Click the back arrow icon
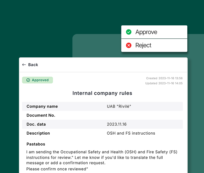The height and width of the screenshot is (173, 204). (24, 65)
